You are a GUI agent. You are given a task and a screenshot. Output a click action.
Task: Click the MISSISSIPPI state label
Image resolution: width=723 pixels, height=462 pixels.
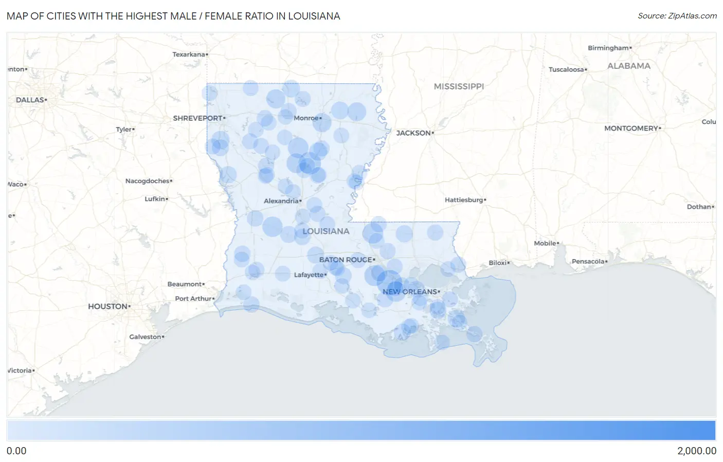click(x=459, y=86)
